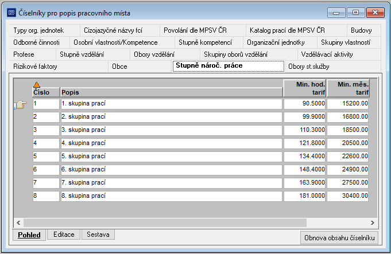Open Vzdělávací aktivity tab
The image size is (391, 254).
(339, 54)
